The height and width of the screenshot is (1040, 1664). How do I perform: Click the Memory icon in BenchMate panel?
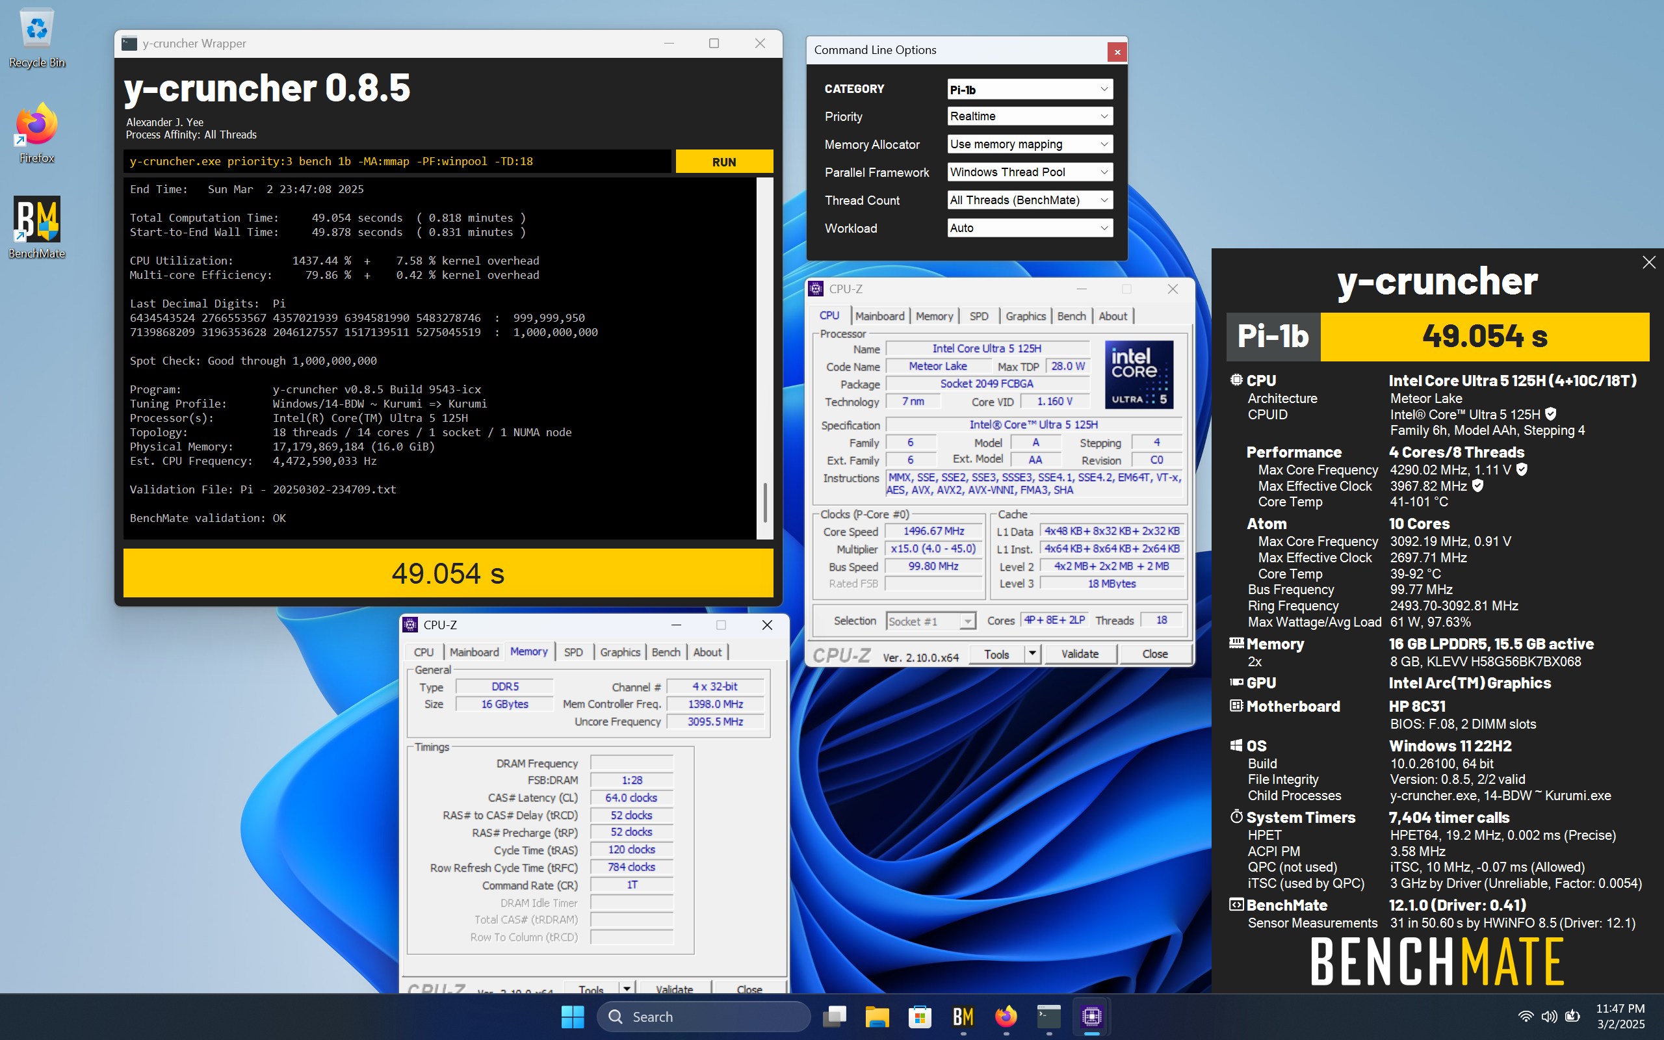click(x=1236, y=643)
